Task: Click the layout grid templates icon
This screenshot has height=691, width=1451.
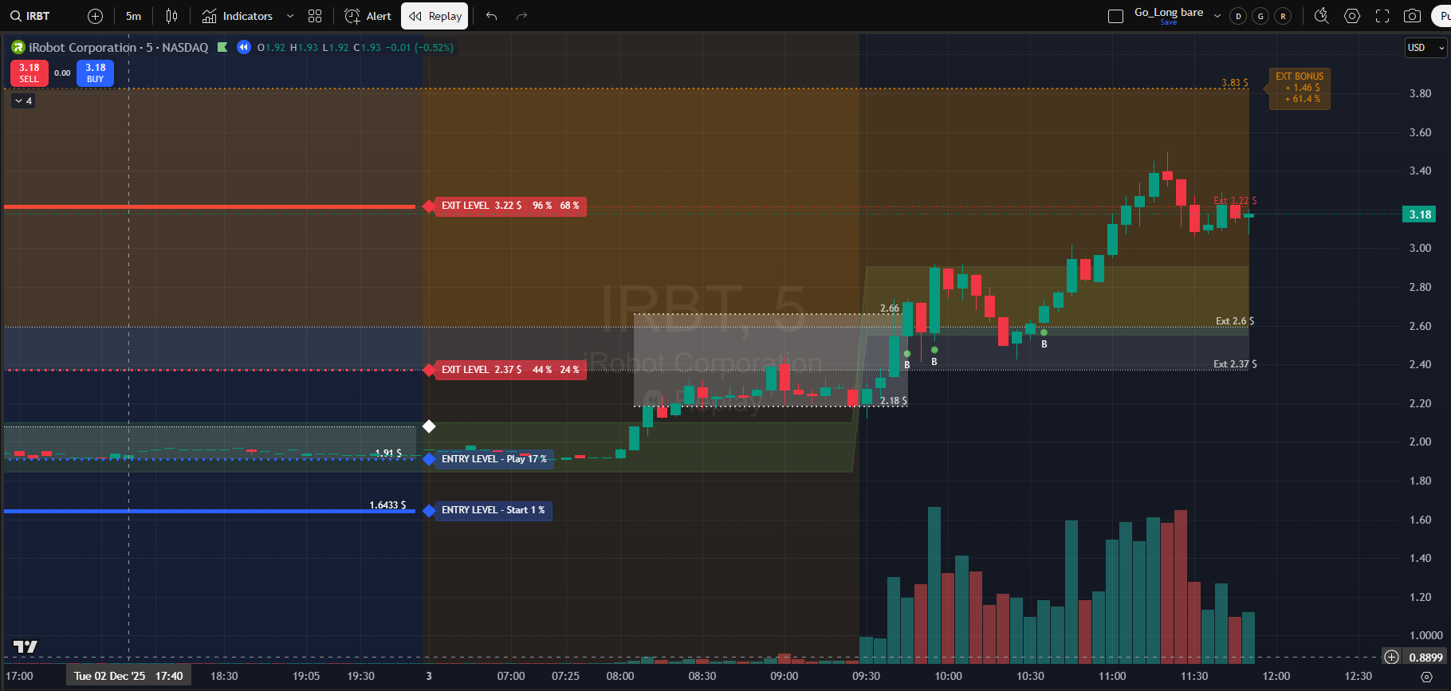Action: [315, 16]
